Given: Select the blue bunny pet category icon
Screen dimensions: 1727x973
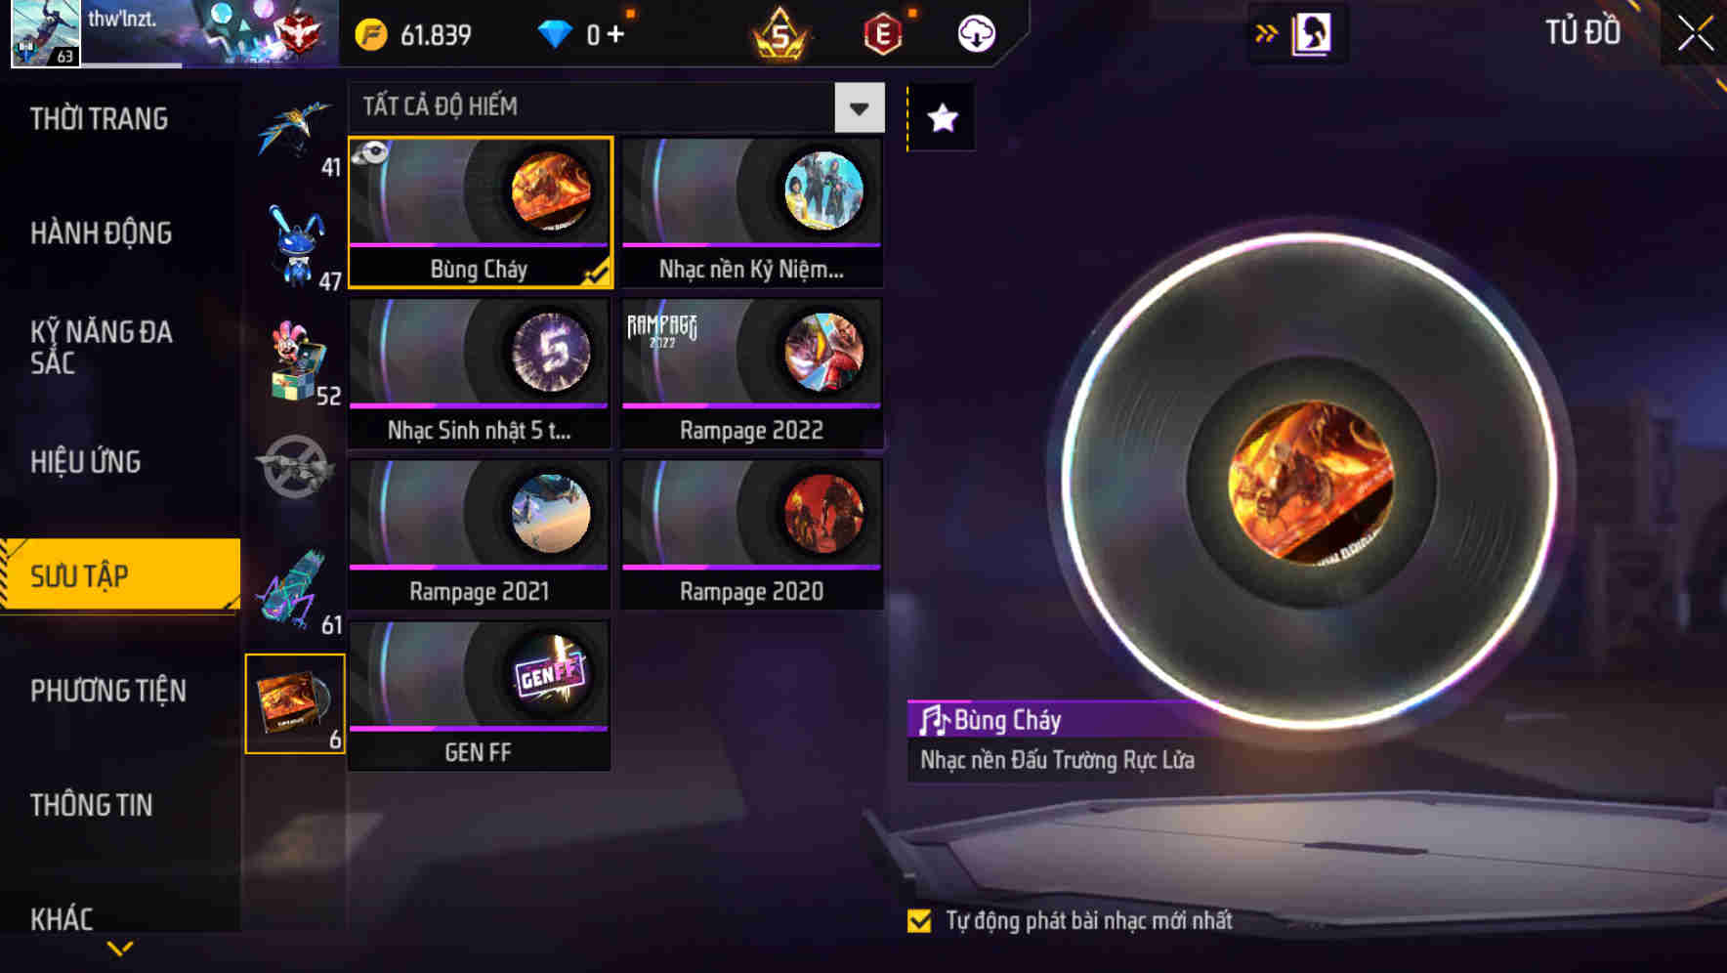Looking at the screenshot, I should [295, 244].
